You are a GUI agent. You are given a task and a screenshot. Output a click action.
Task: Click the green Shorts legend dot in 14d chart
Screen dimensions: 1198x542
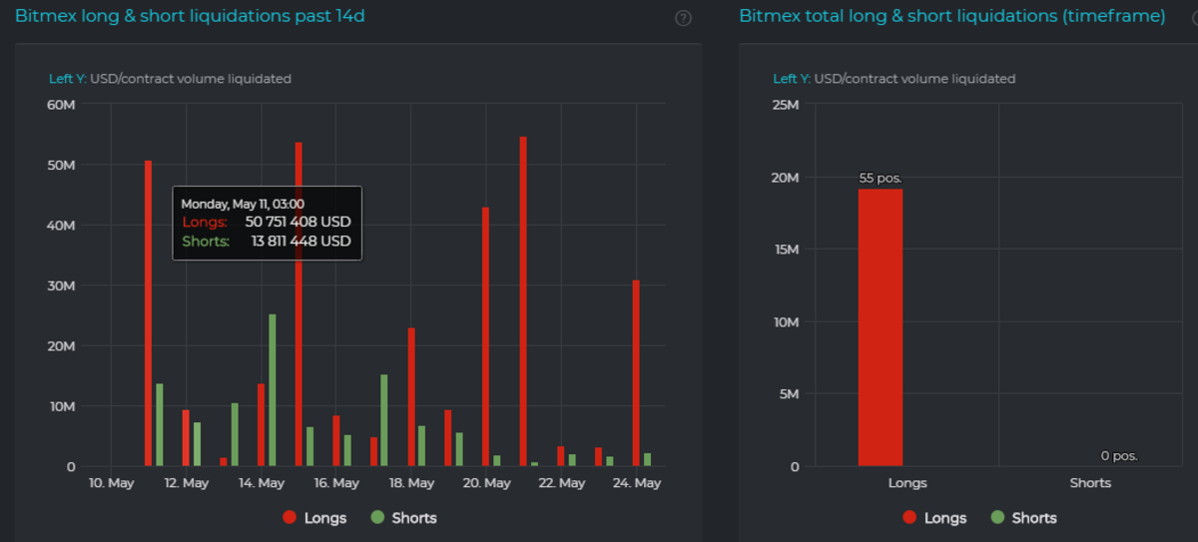click(377, 518)
